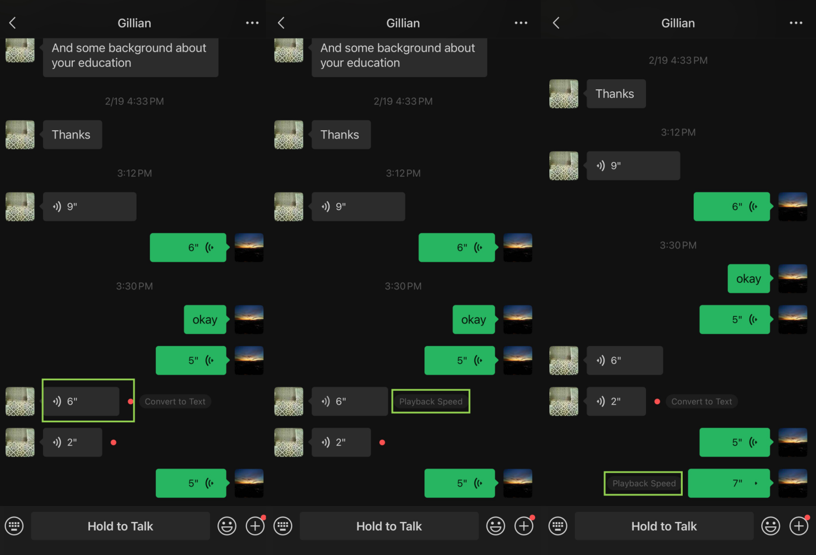Tap Convert to Text next to the 2" message
Screen dimensions: 816x555
[702, 402]
